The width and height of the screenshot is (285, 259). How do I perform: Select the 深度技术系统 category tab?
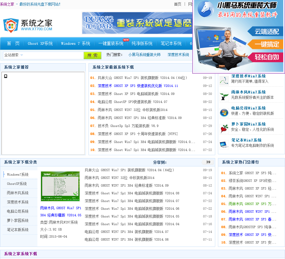[x=18, y=202]
